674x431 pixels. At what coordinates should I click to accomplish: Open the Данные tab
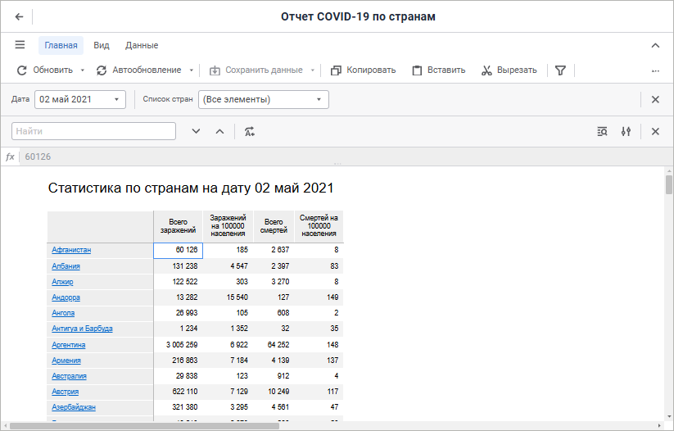(x=142, y=46)
